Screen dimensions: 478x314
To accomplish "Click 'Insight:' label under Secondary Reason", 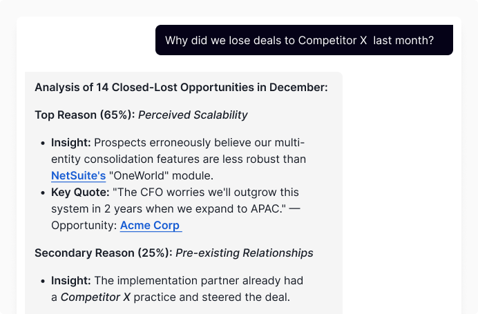I will point(70,281).
